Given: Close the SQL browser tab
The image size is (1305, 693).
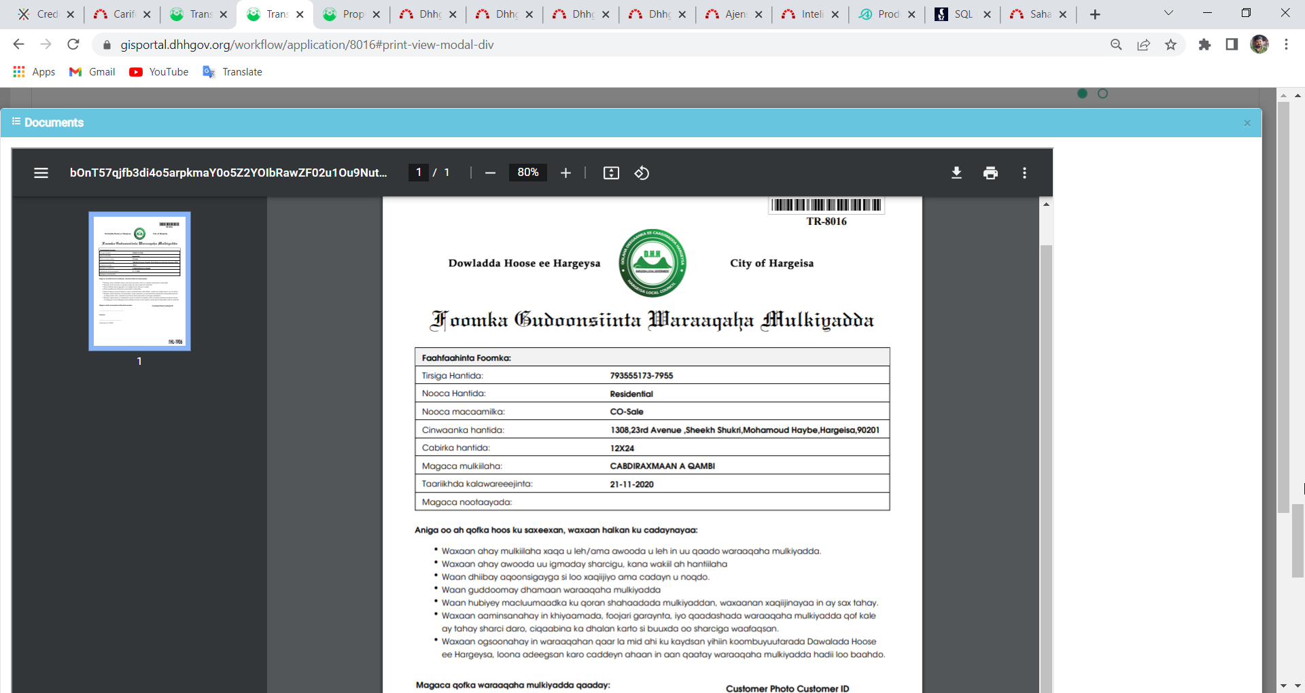Looking at the screenshot, I should tap(987, 14).
